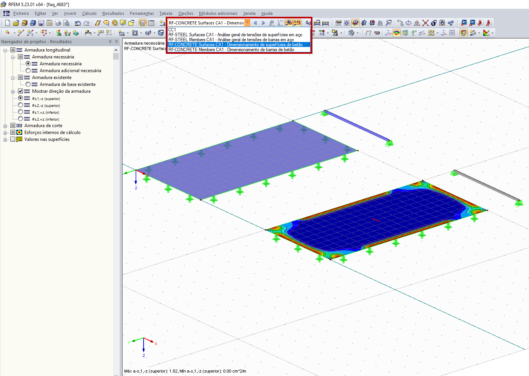
Task: Open print preview with magnifier page icon
Action: 66,23
